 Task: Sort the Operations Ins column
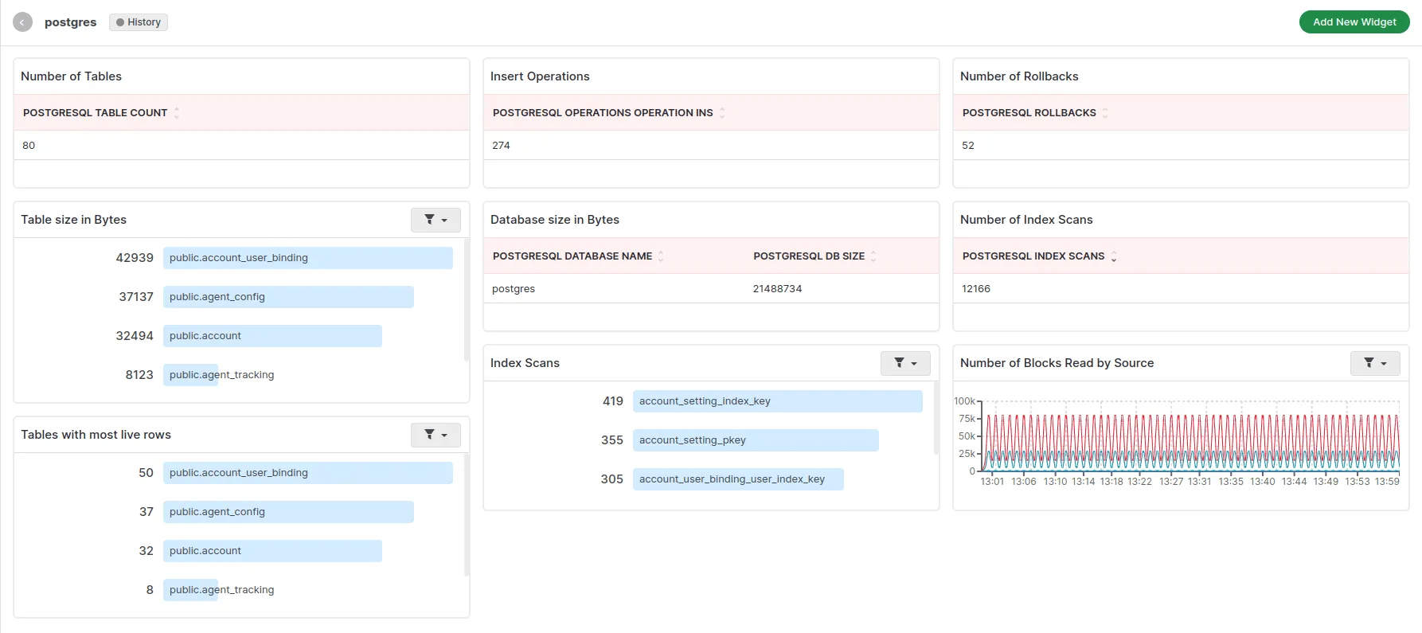(x=722, y=113)
